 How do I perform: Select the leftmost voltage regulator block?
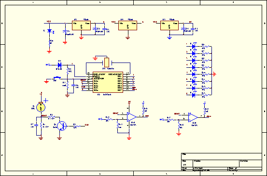click(x=81, y=25)
